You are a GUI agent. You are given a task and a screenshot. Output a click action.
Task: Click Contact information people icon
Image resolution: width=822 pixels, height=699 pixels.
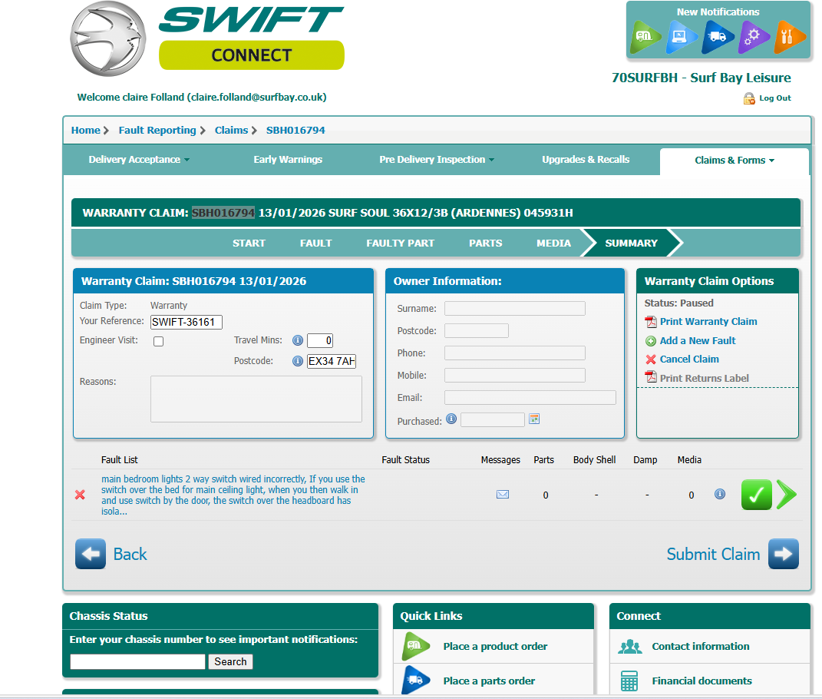pyautogui.click(x=629, y=647)
